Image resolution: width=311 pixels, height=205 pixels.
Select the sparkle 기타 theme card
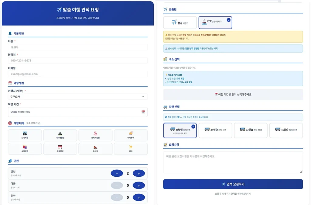click(131, 149)
